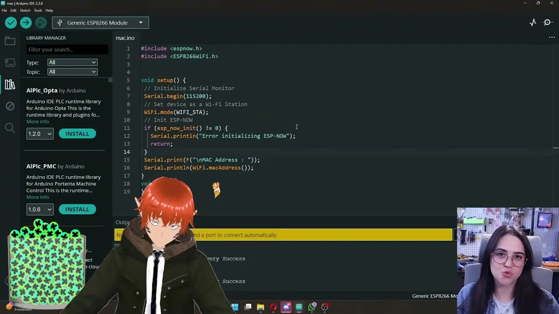Open the Boards Manager sidebar panel
This screenshot has width=559, height=314.
10,63
